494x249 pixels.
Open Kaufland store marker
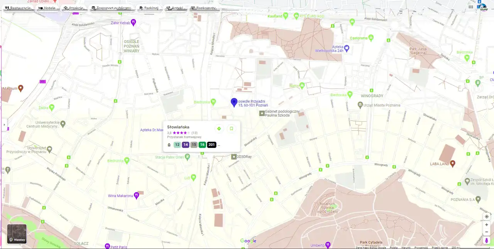pos(285,15)
